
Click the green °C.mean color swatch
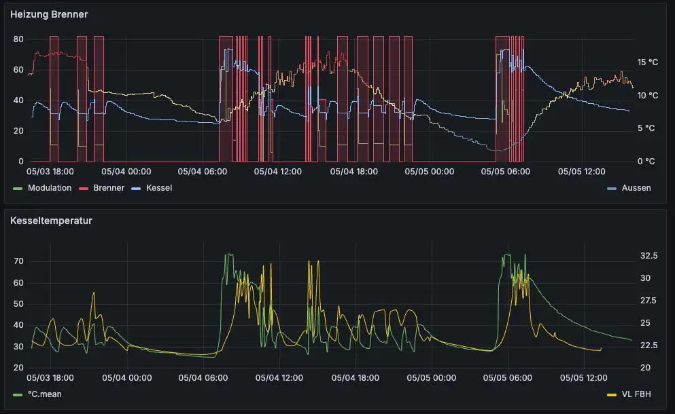(18, 394)
